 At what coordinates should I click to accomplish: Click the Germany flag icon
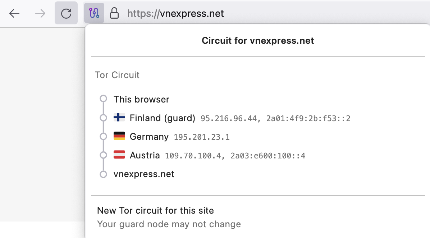coord(119,136)
